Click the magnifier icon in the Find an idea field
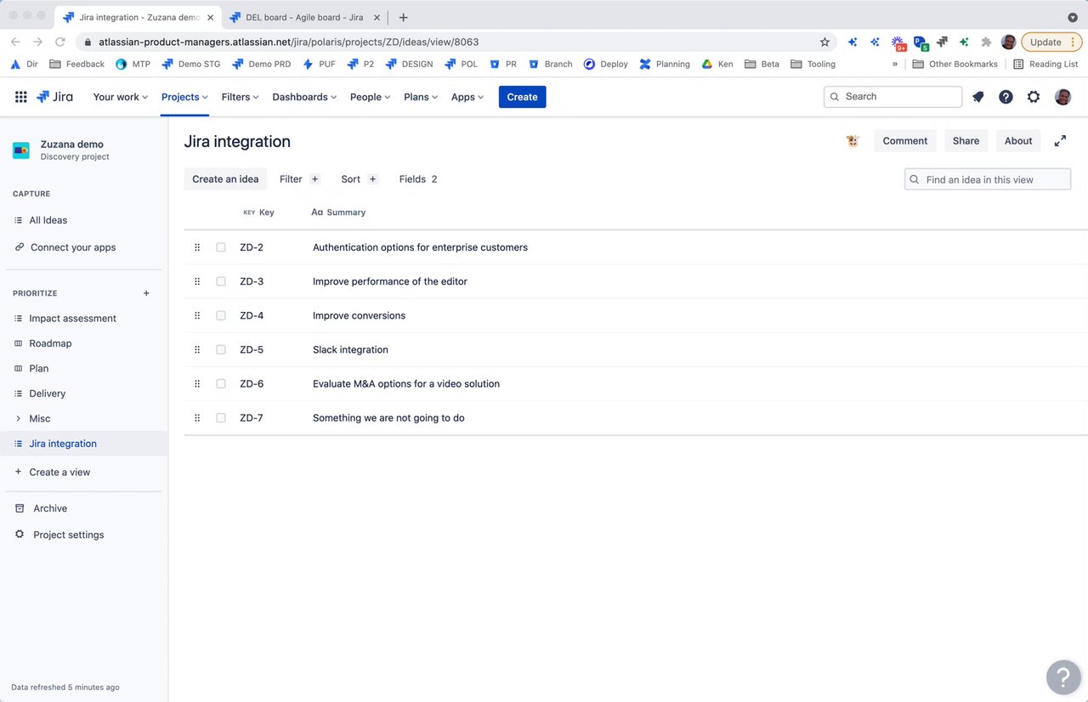Screen dimensions: 1088x702 (x=915, y=179)
